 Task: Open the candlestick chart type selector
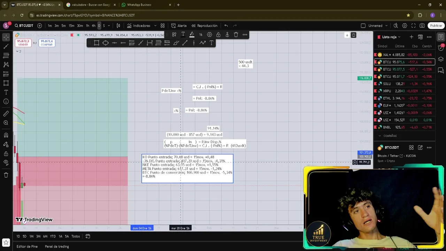[x=118, y=26]
